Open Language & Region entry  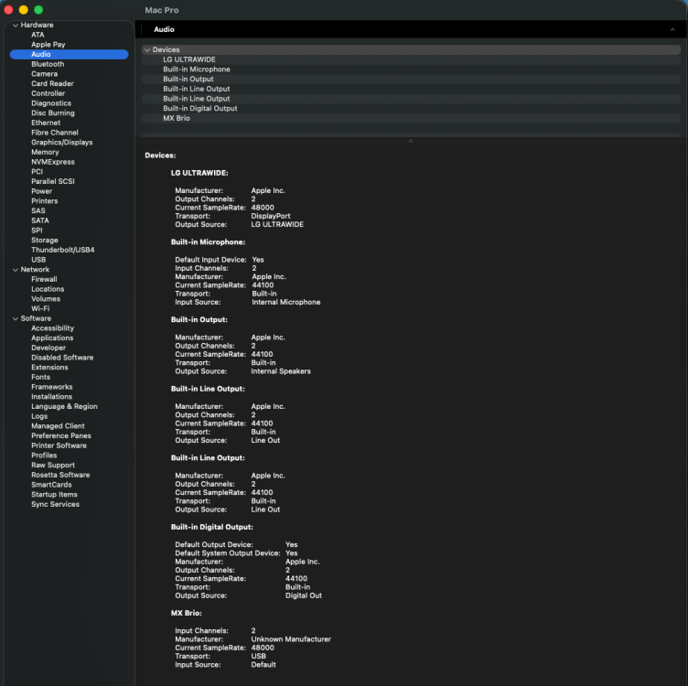point(64,406)
